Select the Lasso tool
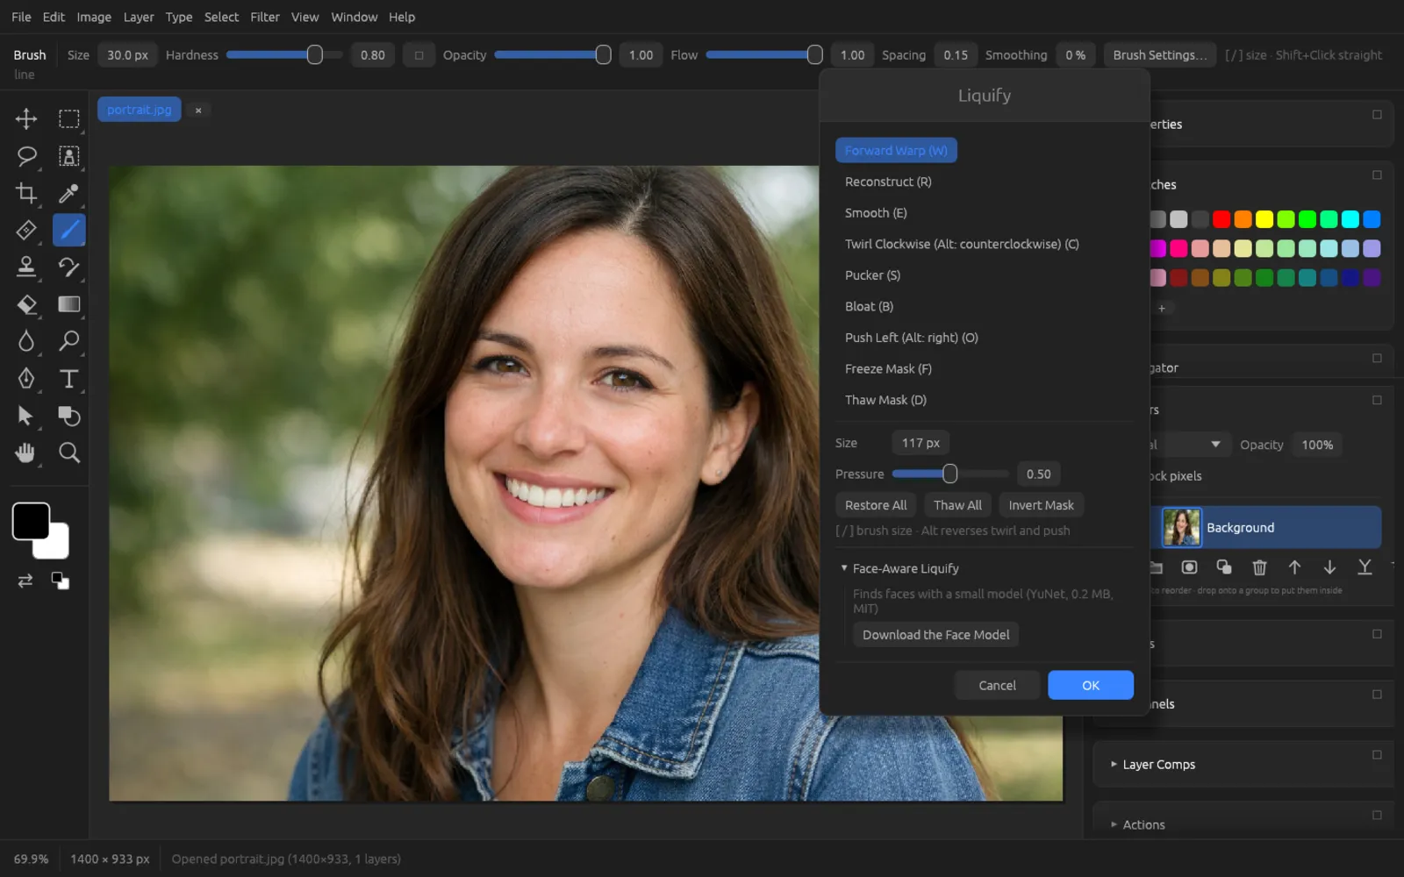1404x877 pixels. pyautogui.click(x=26, y=156)
